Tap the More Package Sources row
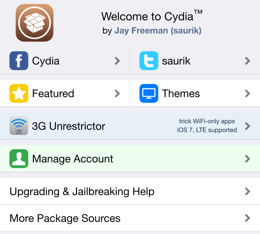The width and height of the screenshot is (260, 234). click(65, 218)
